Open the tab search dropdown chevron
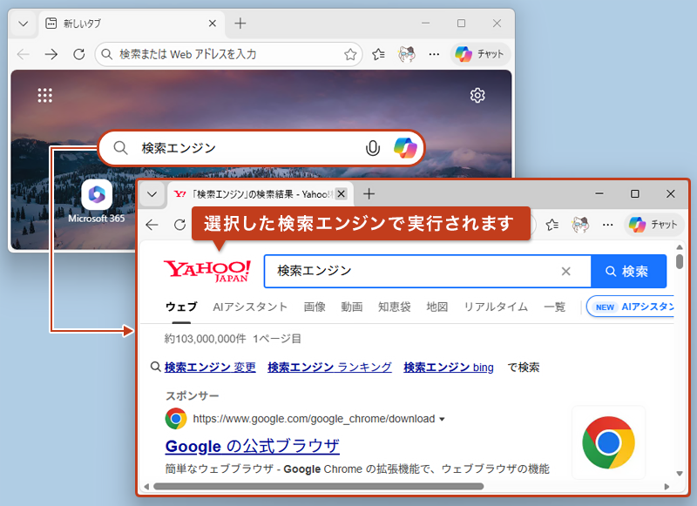This screenshot has height=506, width=697. [x=152, y=194]
